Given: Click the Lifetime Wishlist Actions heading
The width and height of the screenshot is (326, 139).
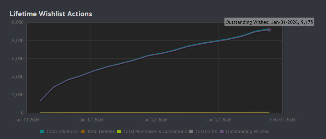Looking at the screenshot, I should [x=51, y=14].
